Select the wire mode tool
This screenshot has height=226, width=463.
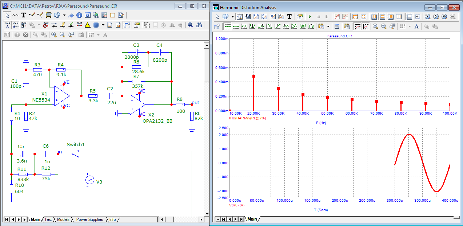click(x=32, y=15)
